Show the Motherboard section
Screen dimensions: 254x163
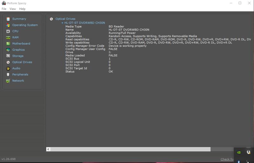coord(21,44)
